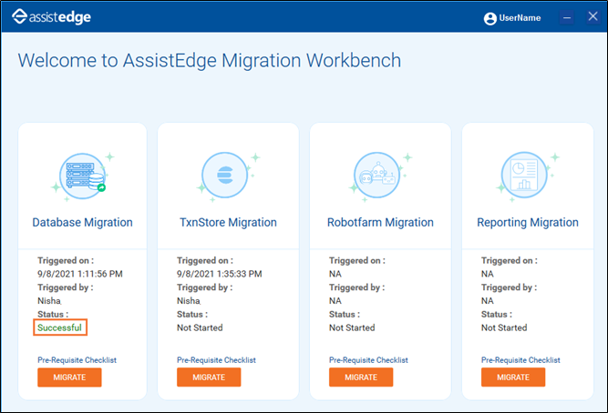Image resolution: width=608 pixels, height=413 pixels.
Task: Click Not Started status in Robotfarm card
Action: tap(352, 327)
